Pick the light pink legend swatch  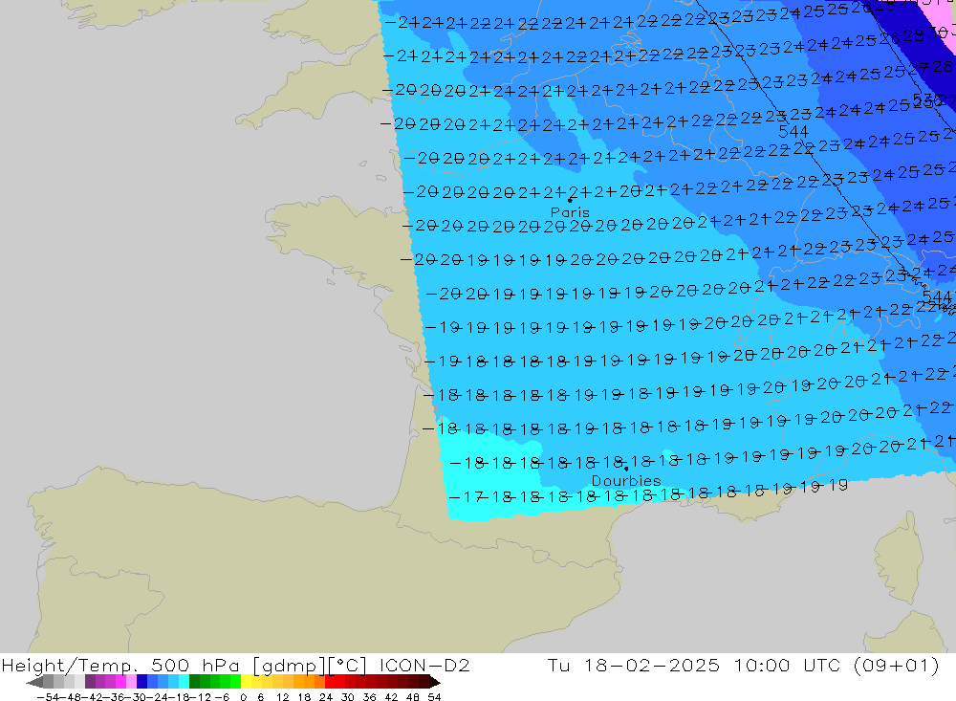click(132, 682)
